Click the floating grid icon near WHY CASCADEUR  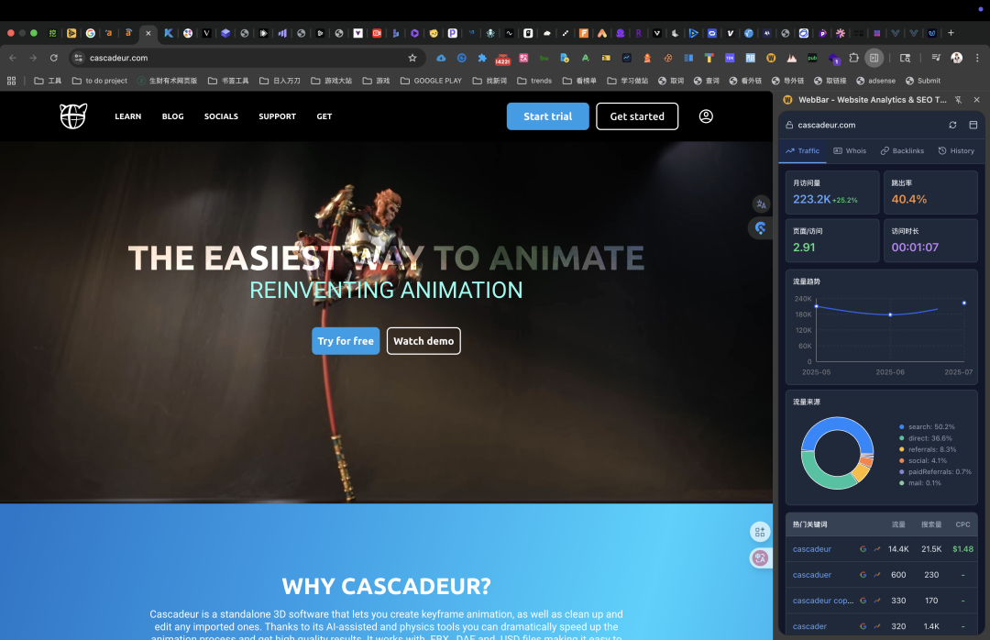[760, 532]
